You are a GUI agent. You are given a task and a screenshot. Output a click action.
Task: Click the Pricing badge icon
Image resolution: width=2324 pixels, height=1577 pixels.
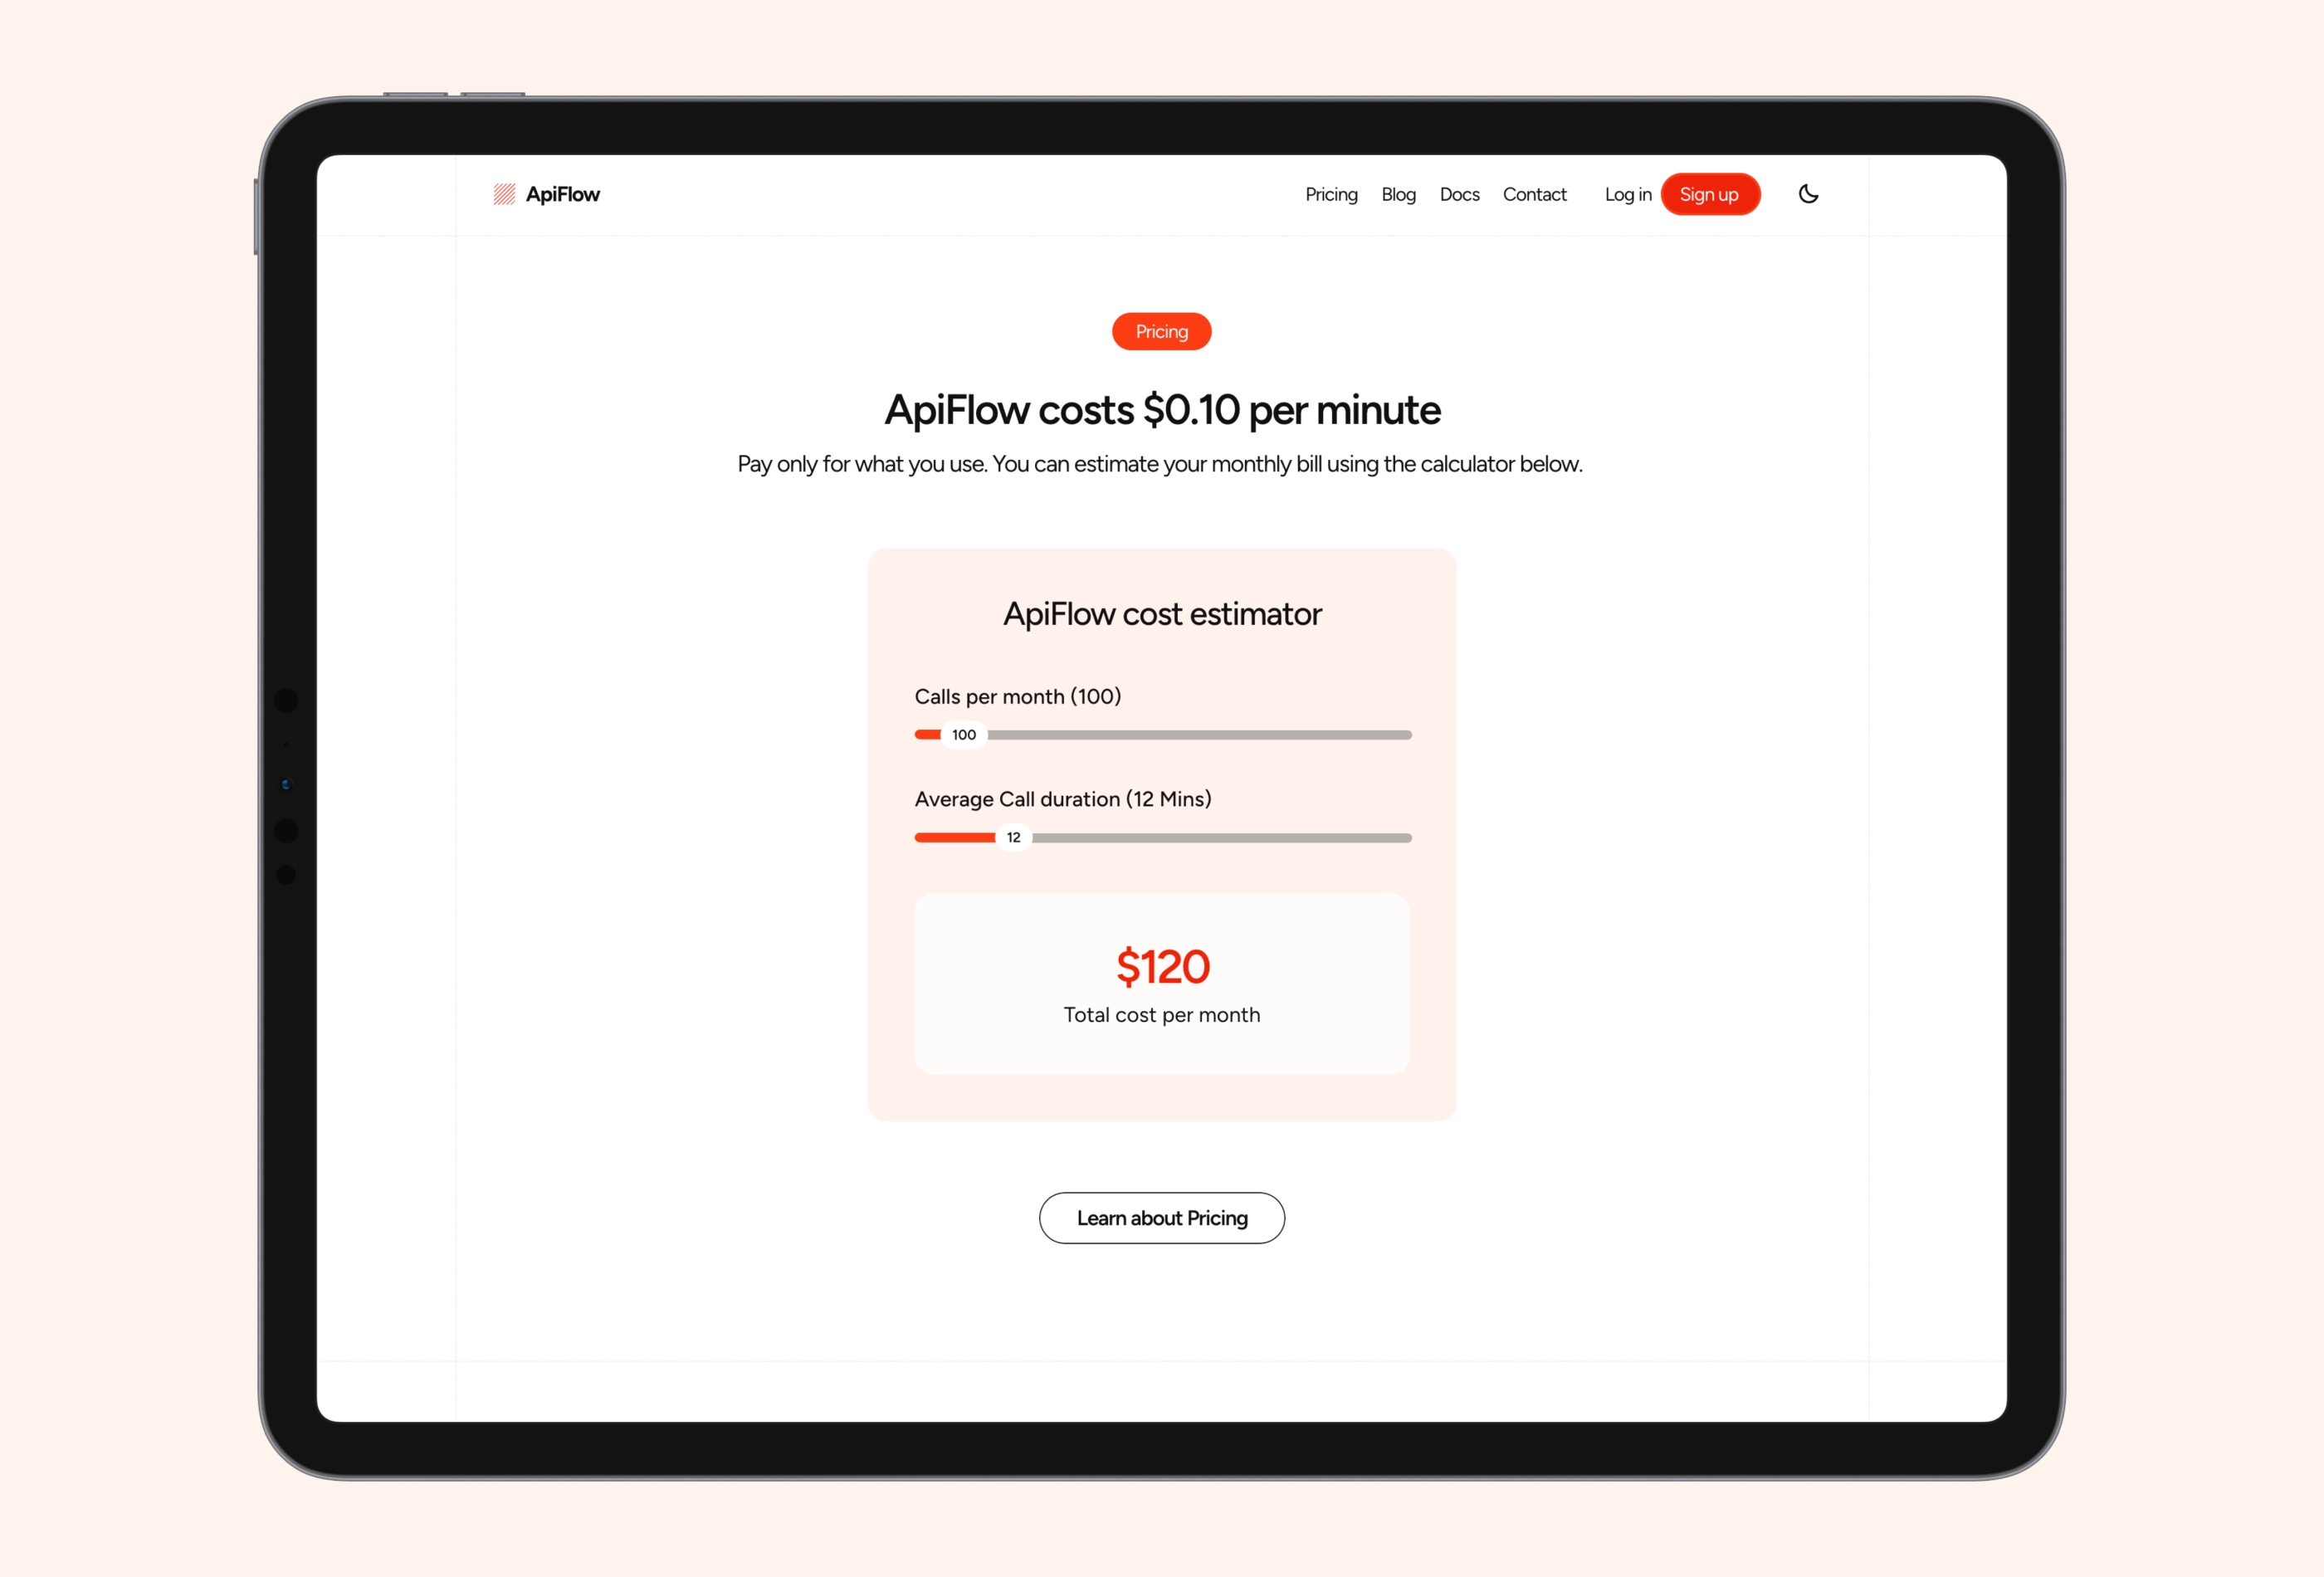pyautogui.click(x=1161, y=331)
